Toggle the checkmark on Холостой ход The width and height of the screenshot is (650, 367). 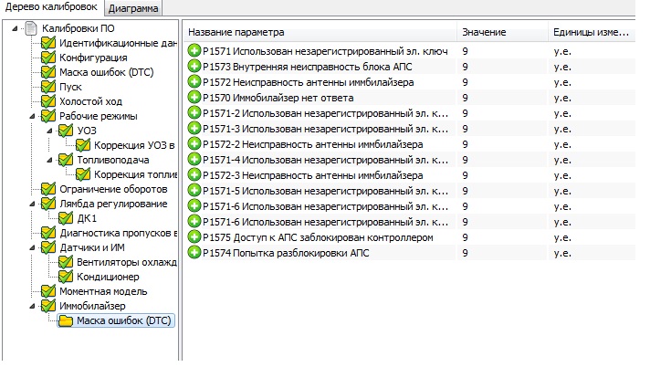pos(48,101)
